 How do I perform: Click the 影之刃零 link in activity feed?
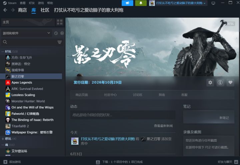(x=154, y=139)
